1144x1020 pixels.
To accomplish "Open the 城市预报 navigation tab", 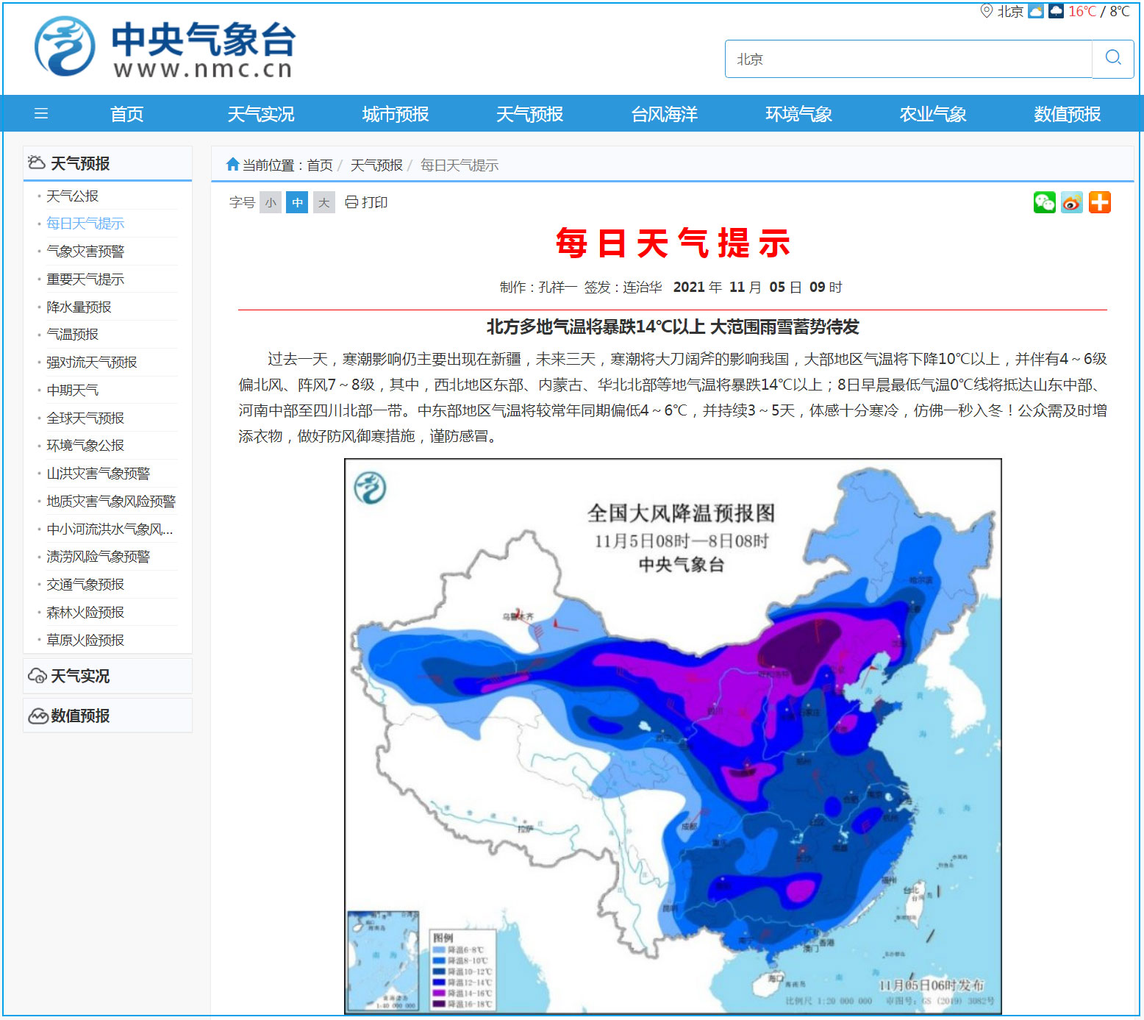I will [x=395, y=114].
